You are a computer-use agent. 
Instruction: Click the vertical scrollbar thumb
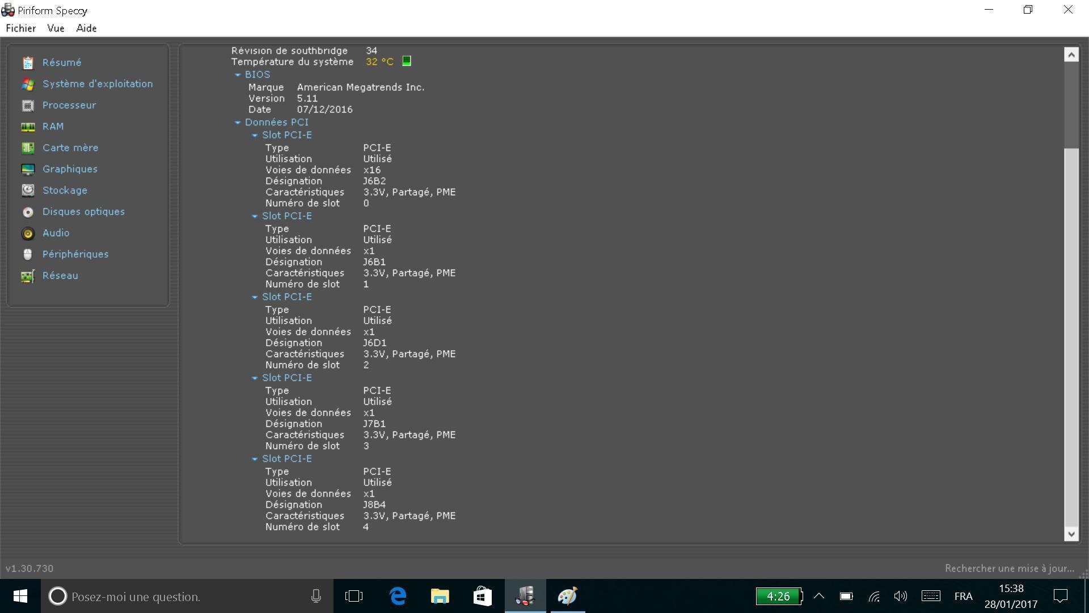point(1071,337)
